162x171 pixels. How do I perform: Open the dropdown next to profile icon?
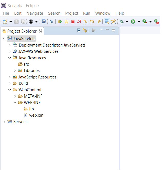(36, 22)
